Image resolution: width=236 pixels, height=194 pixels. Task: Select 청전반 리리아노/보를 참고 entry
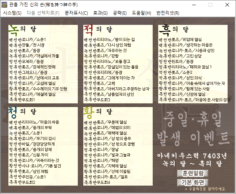[107, 61]
